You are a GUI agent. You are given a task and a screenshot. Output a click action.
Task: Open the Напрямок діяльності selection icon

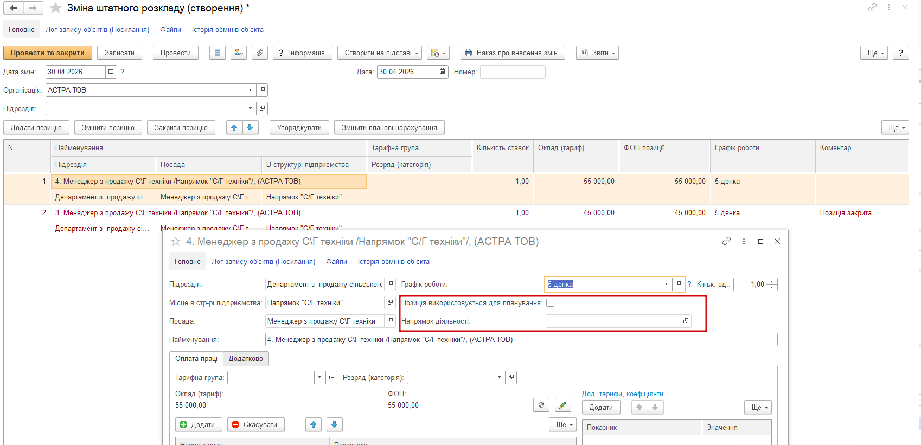(686, 321)
